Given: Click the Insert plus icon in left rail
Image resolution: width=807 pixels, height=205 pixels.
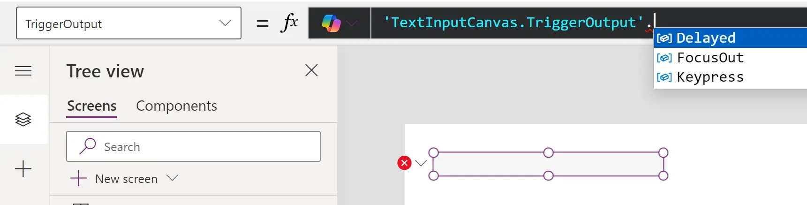Looking at the screenshot, I should pos(23,169).
